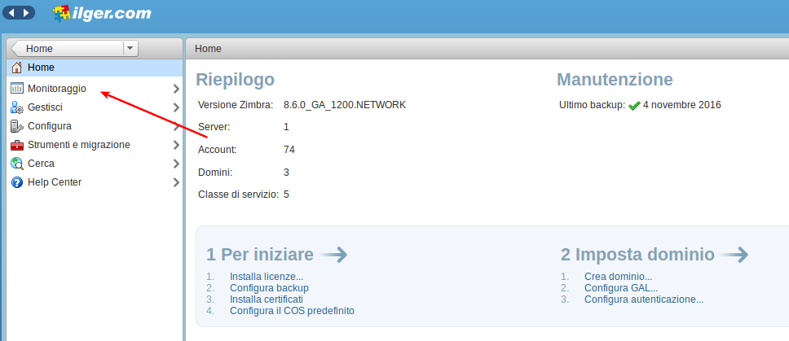Viewport: 789px width, 341px height.
Task: Click the arrow after Per iniziare
Action: point(333,255)
